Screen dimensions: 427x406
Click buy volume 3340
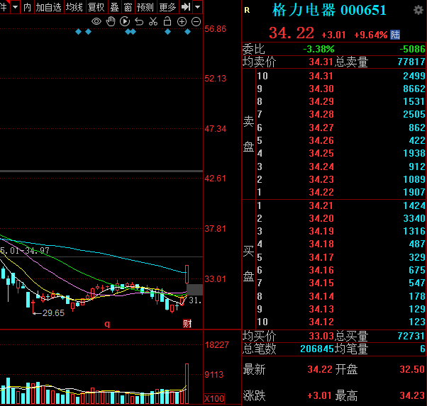tap(414, 218)
